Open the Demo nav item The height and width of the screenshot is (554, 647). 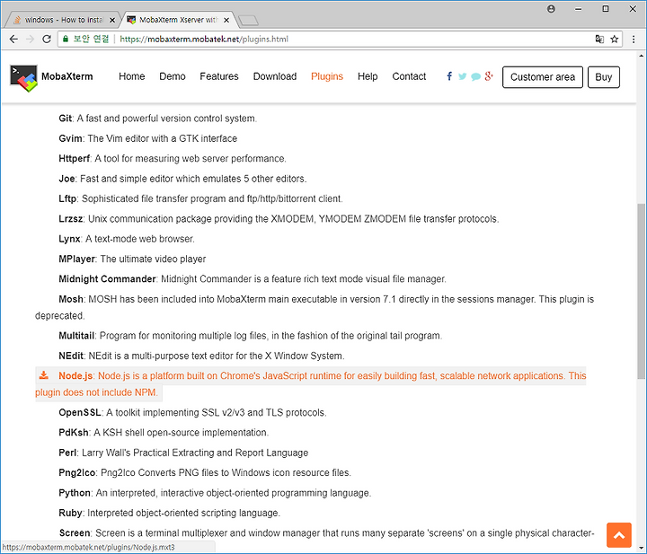172,76
